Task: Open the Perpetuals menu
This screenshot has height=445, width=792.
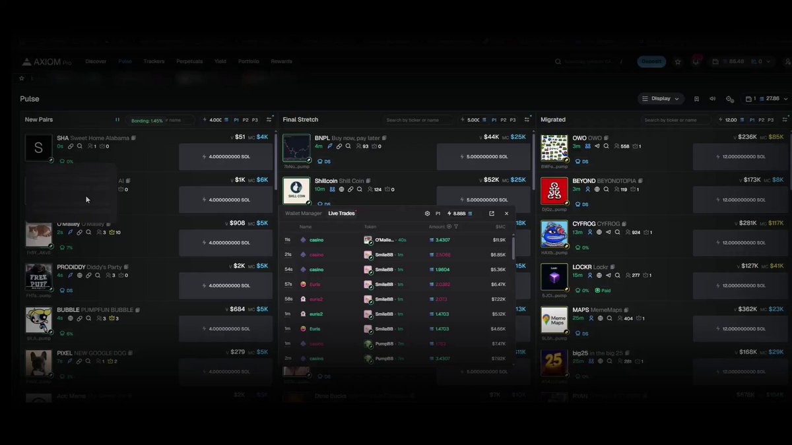Action: (x=189, y=61)
